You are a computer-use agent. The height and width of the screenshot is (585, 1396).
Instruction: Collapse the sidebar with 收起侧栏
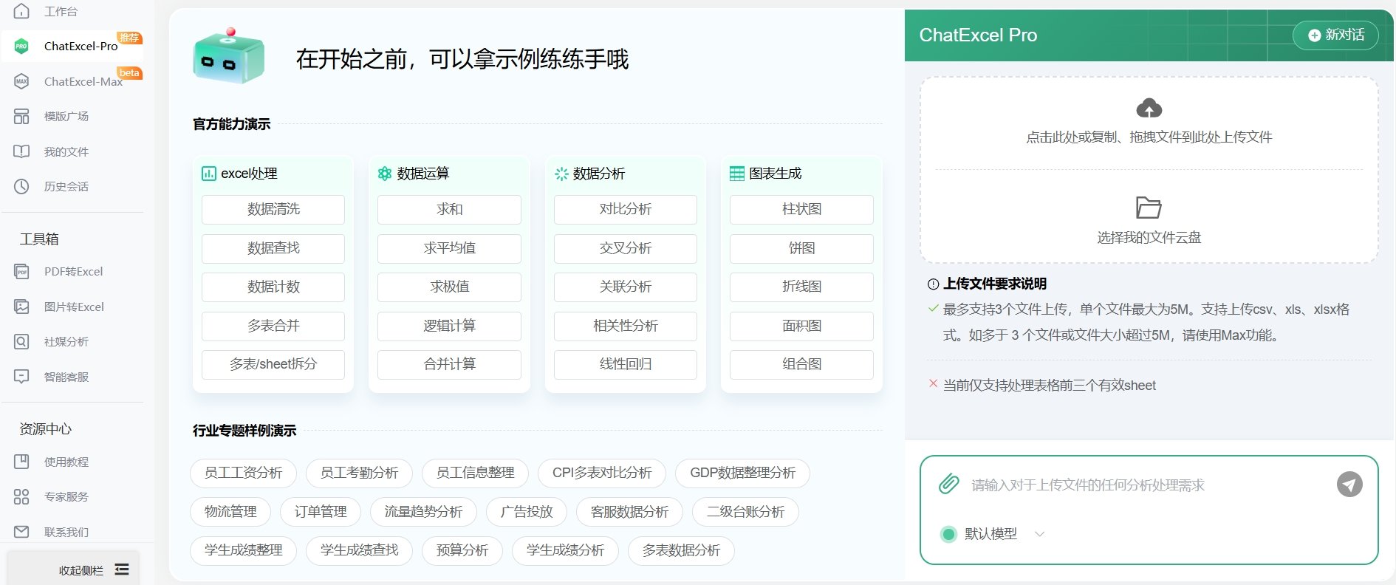tap(93, 569)
